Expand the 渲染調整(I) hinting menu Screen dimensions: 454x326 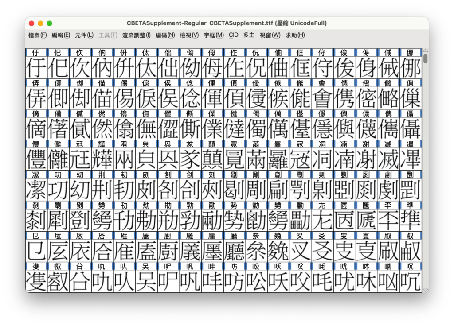[x=136, y=35]
